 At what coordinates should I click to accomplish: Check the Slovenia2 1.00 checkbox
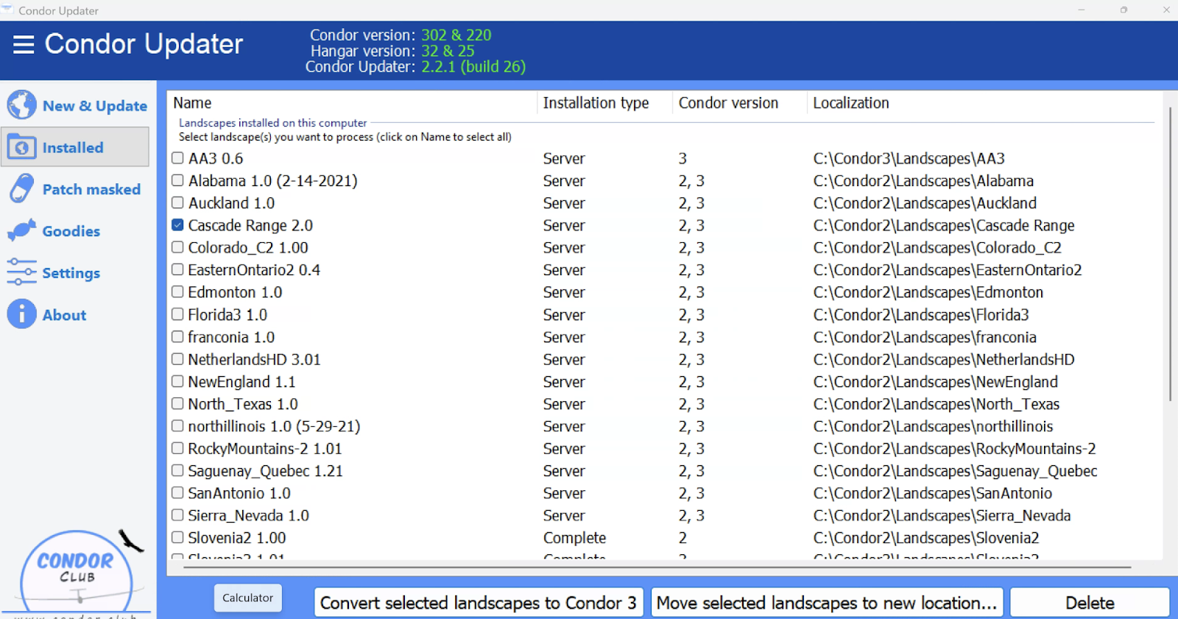177,537
